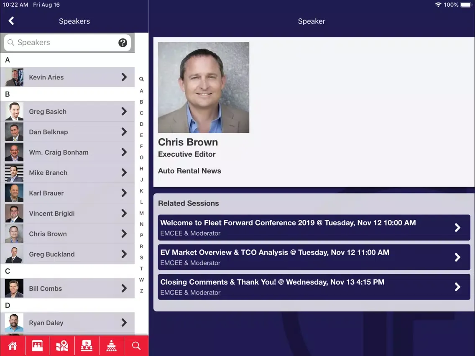475x356 pixels.
Task: Click into the Speakers search field
Action: click(x=67, y=42)
